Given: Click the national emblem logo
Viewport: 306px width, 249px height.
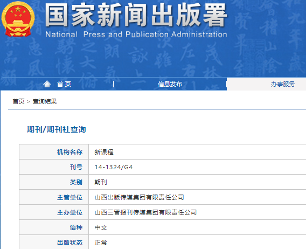Looking at the screenshot, I should [x=18, y=19].
